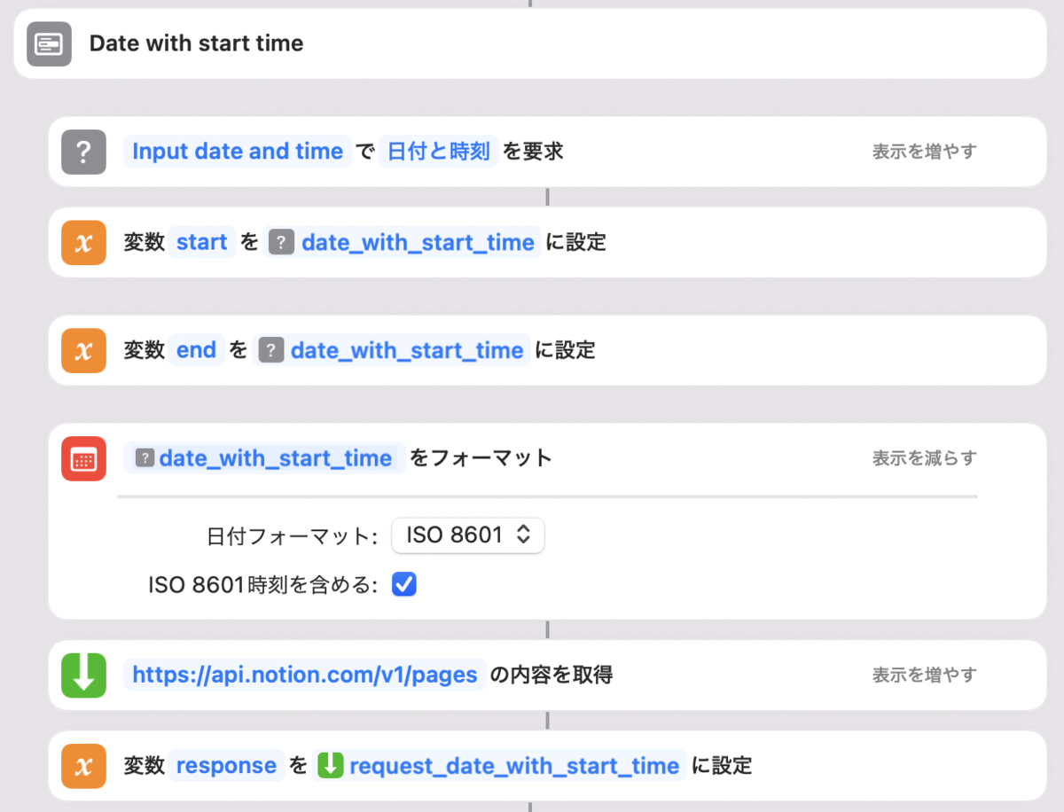Click the orange variable icon on the end action
The image size is (1064, 812).
coord(82,349)
